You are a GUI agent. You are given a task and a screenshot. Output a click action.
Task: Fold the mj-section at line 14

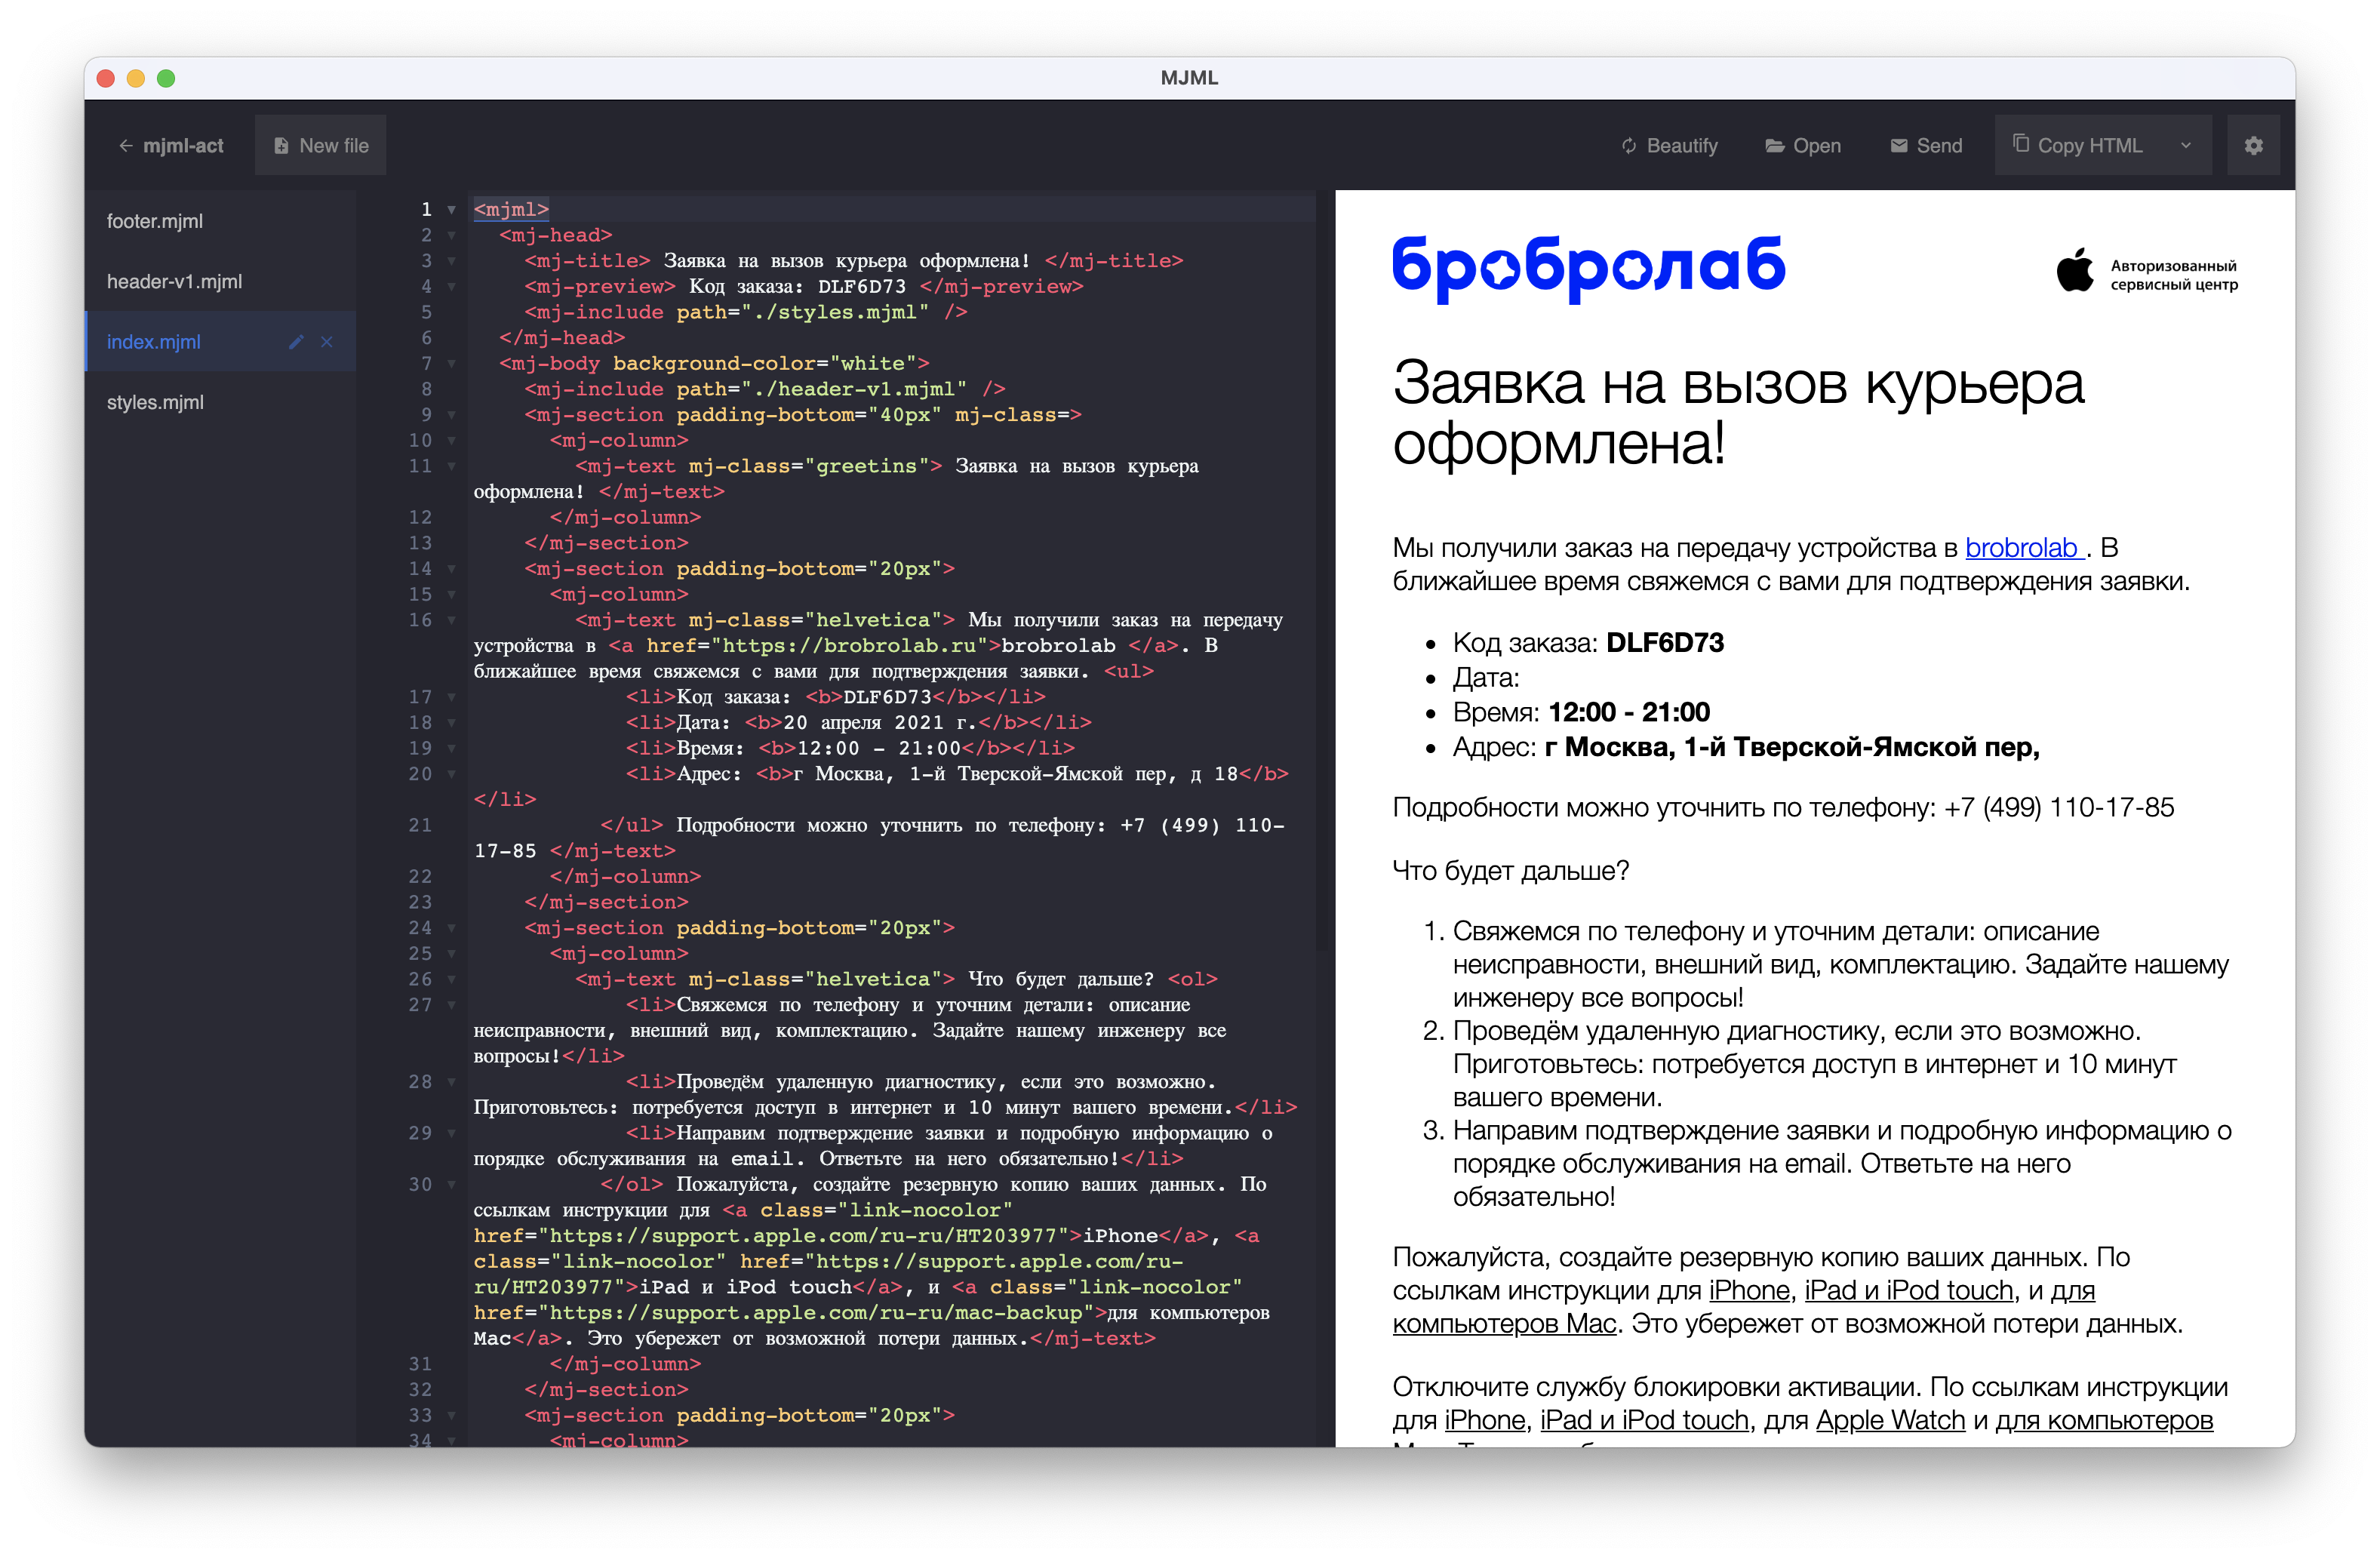click(x=451, y=569)
